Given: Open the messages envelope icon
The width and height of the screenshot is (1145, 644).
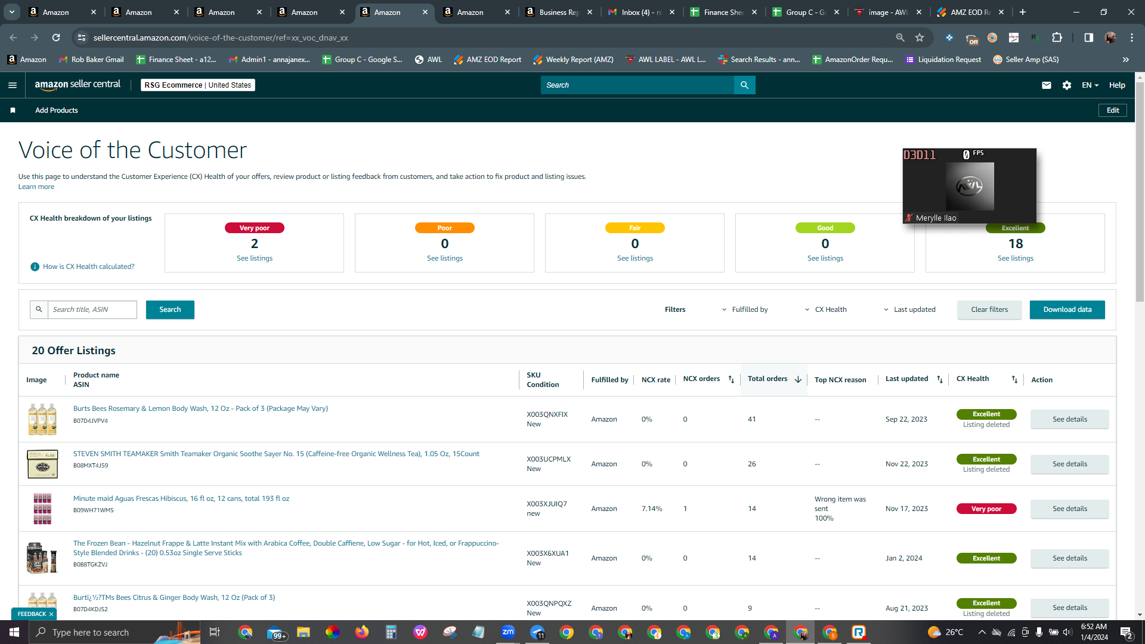Looking at the screenshot, I should (x=1046, y=85).
